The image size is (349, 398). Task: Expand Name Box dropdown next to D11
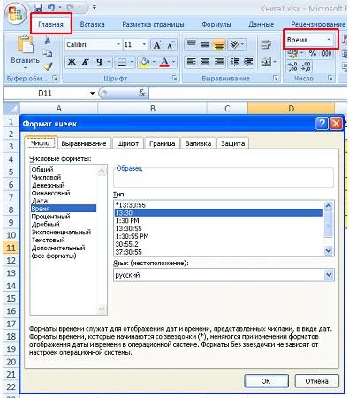click(x=93, y=93)
